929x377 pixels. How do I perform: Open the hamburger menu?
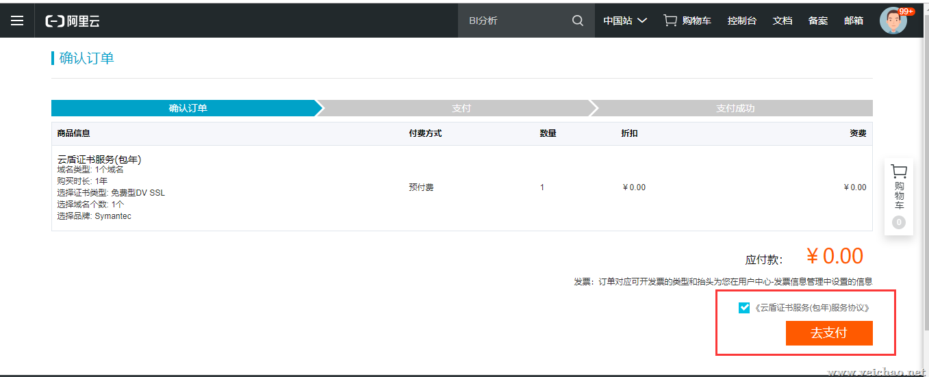point(17,21)
